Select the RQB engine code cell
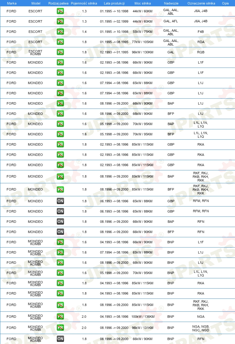 201,52
